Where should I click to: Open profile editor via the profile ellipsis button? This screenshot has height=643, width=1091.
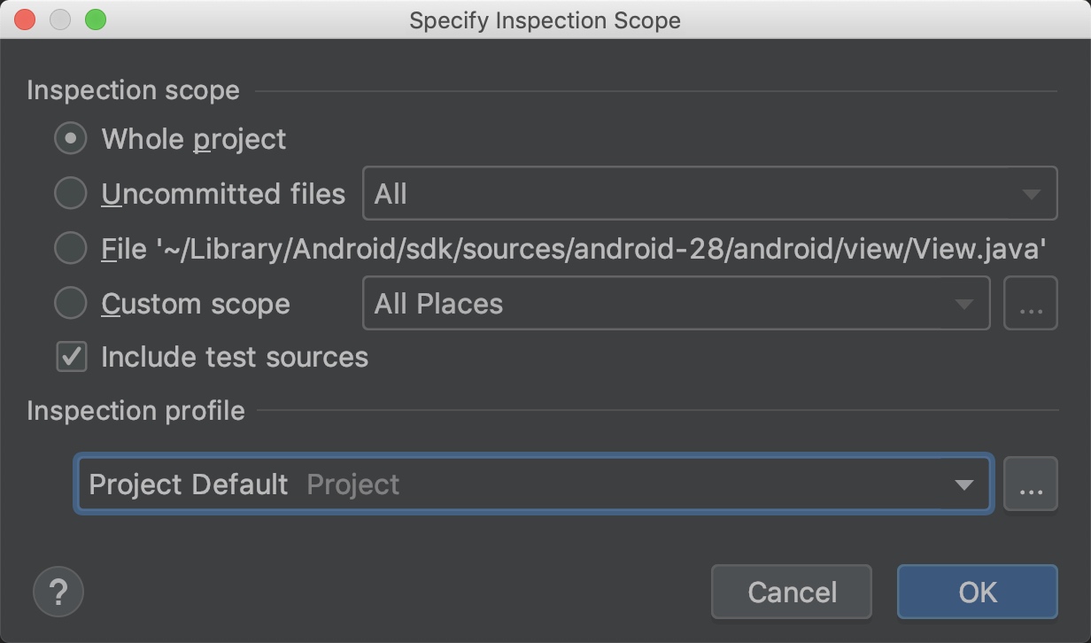pyautogui.click(x=1030, y=484)
